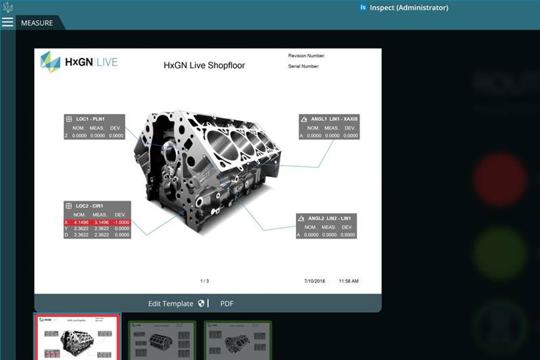Click the Inspect logo icon in the top-left corner
540x360 pixels.
tap(8, 7)
